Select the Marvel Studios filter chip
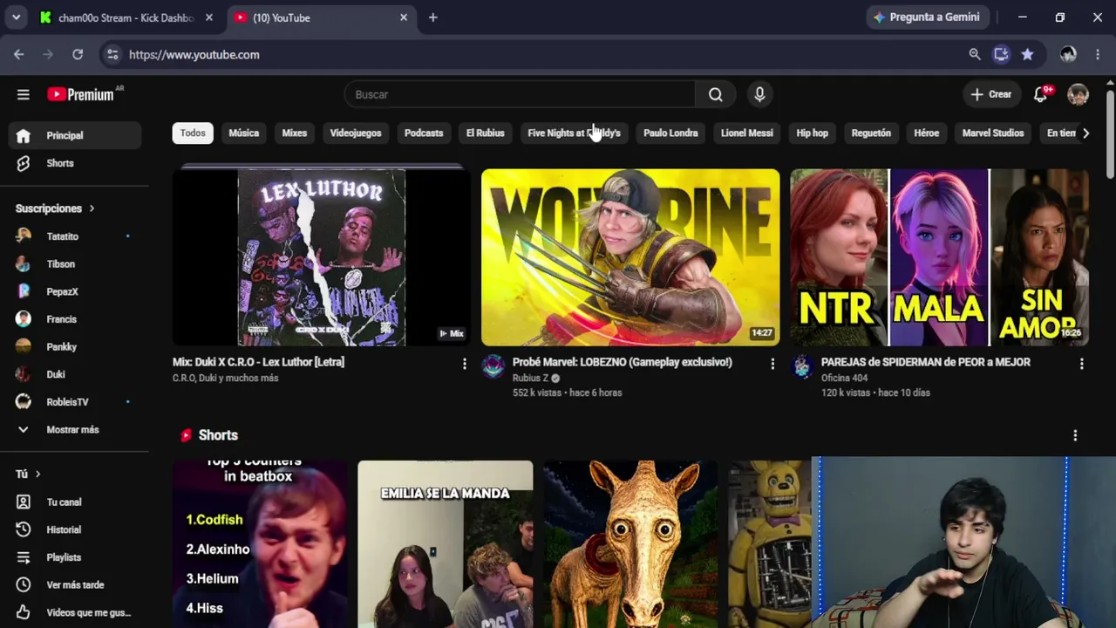 tap(993, 133)
